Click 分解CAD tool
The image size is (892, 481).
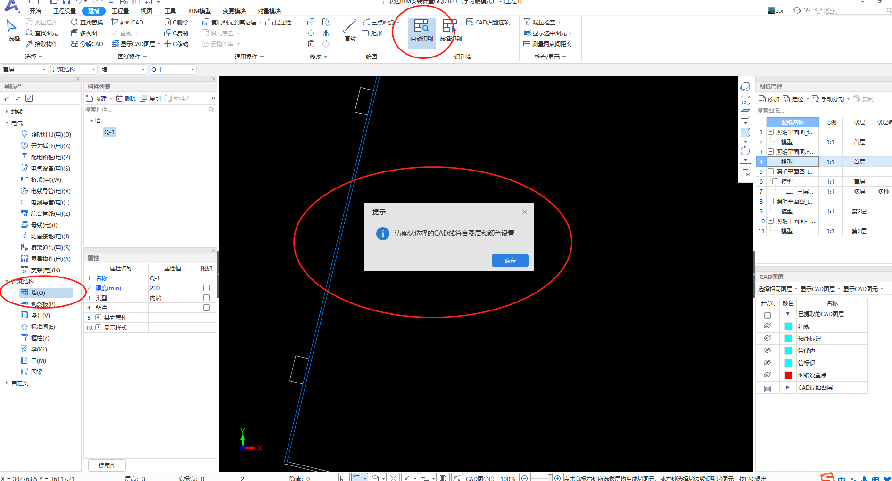[x=87, y=44]
